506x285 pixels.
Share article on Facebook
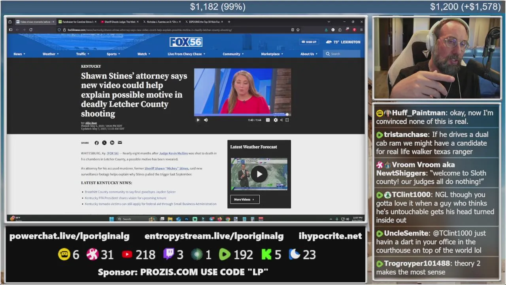click(x=96, y=142)
